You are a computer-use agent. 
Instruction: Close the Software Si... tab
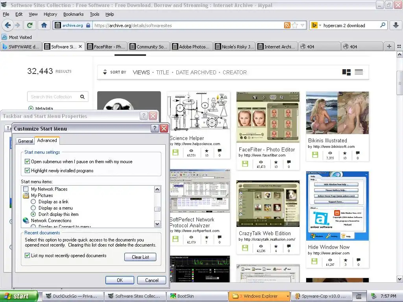point(80,46)
